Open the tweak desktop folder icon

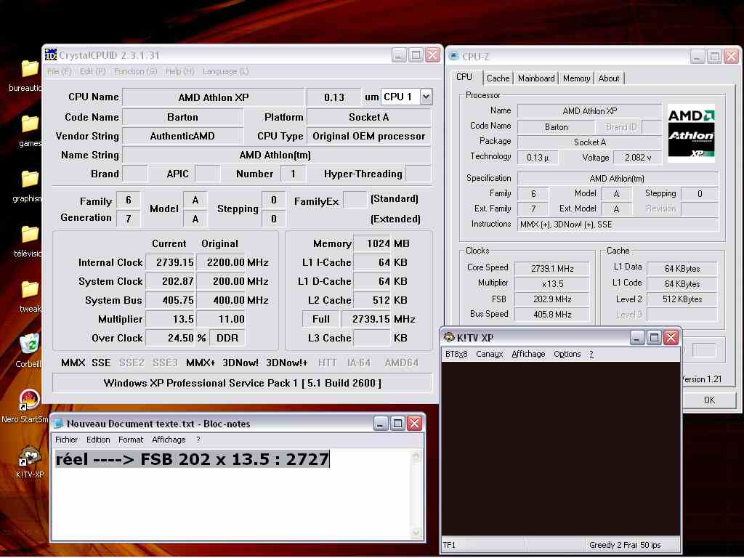point(29,289)
